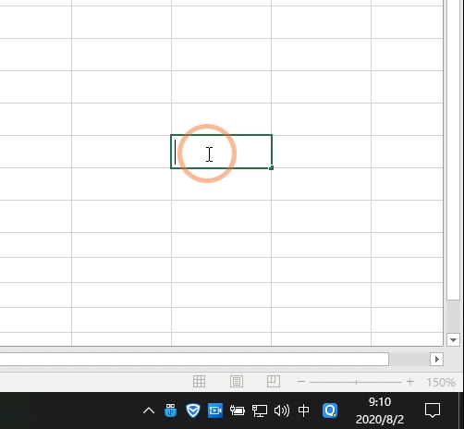This screenshot has width=464, height=429.
Task: Click the vertical scrollbar down arrow
Action: point(453,340)
